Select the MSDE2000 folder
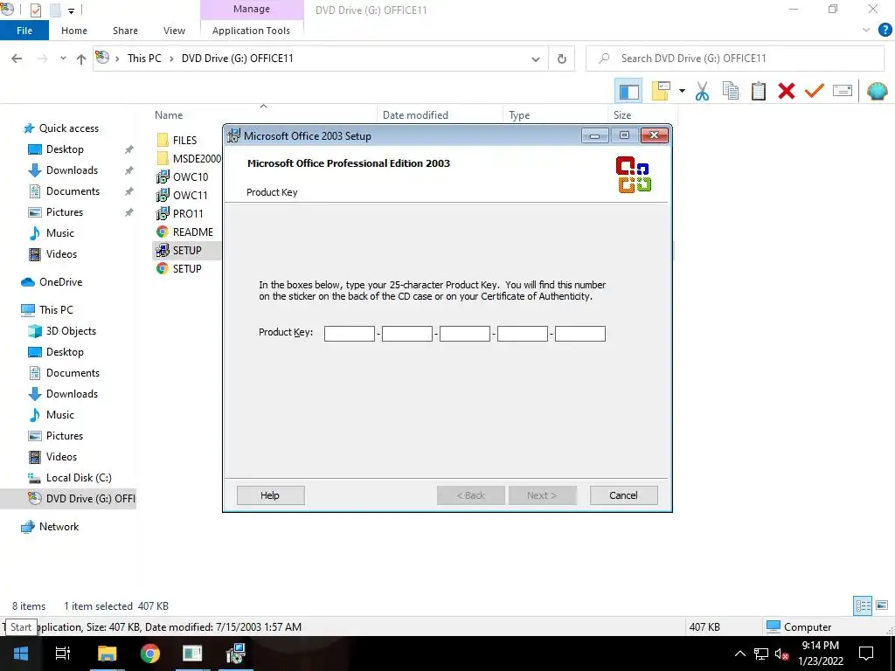The width and height of the screenshot is (895, 671). coord(189,159)
